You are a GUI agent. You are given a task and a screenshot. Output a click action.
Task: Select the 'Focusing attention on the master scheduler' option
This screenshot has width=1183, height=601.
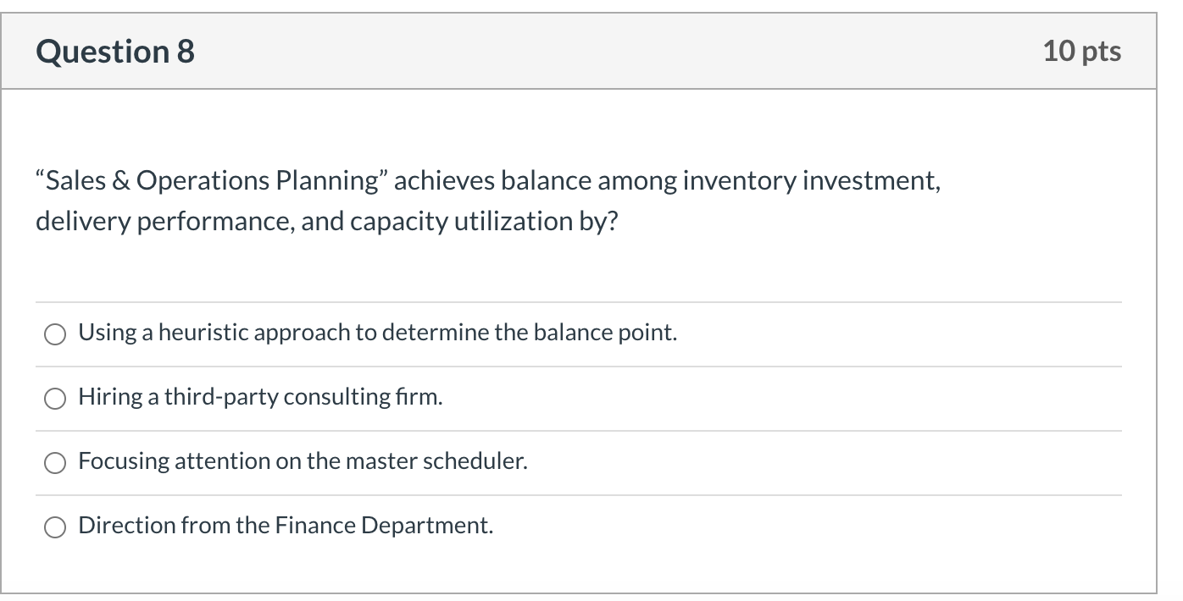pyautogui.click(x=55, y=462)
